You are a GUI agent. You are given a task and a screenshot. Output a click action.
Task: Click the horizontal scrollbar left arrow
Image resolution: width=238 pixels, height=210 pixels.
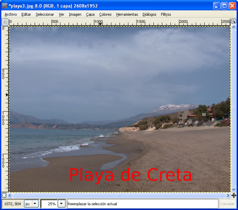pyautogui.click(x=10, y=195)
